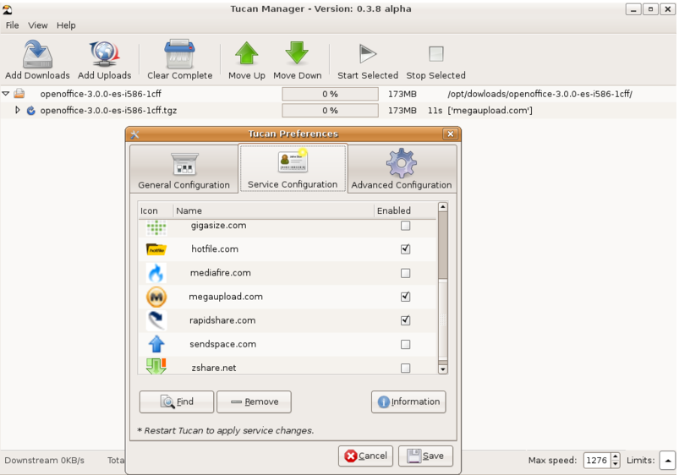The height and width of the screenshot is (475, 679).
Task: Click the package icon of openoffice-3.0.0-es-i586-1cff
Action: 19,94
